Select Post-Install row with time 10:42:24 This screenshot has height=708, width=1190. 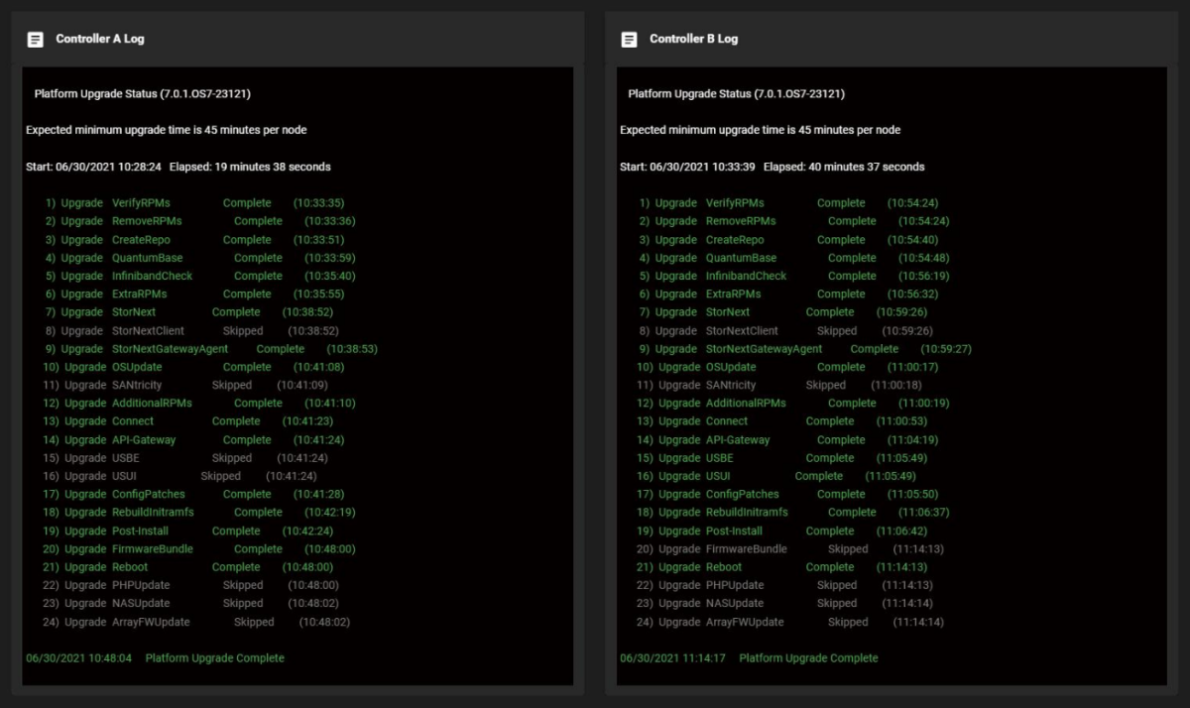[x=187, y=531]
